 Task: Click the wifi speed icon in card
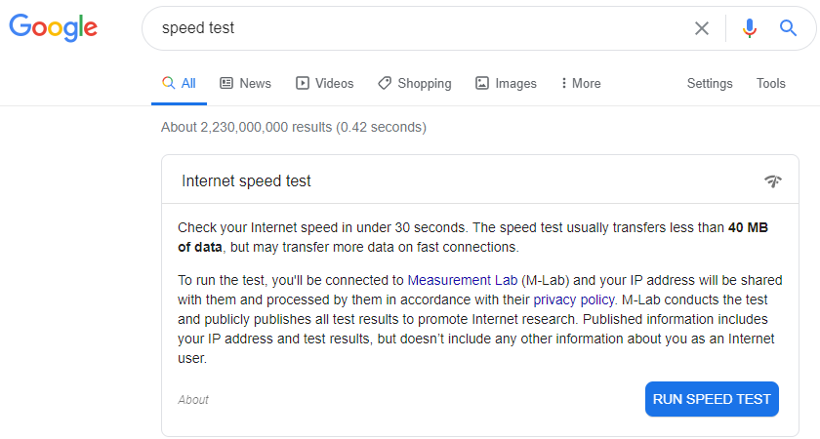pyautogui.click(x=773, y=181)
